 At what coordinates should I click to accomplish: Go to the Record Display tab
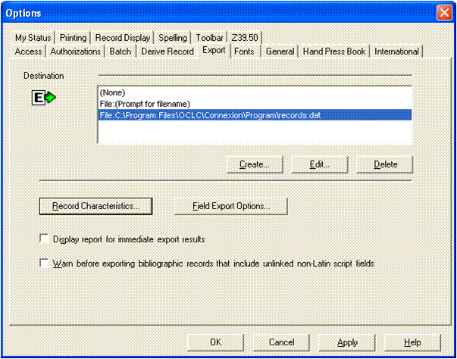pos(124,38)
